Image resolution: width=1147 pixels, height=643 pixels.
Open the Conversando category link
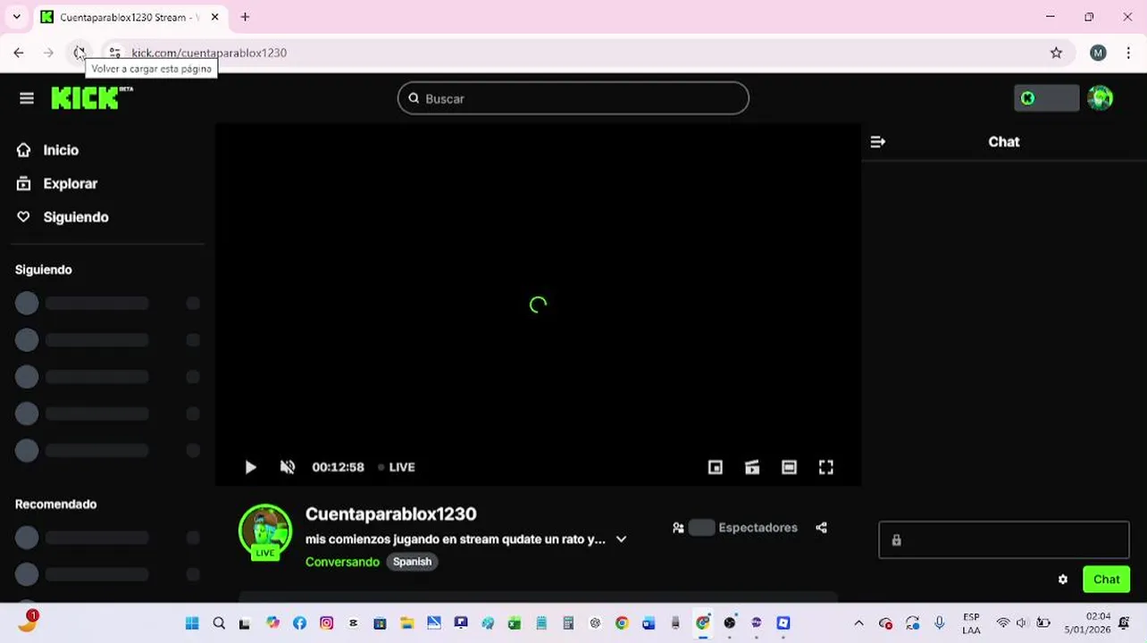coord(342,562)
